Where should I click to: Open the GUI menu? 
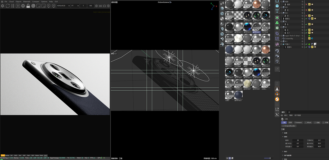(x=56, y=2)
